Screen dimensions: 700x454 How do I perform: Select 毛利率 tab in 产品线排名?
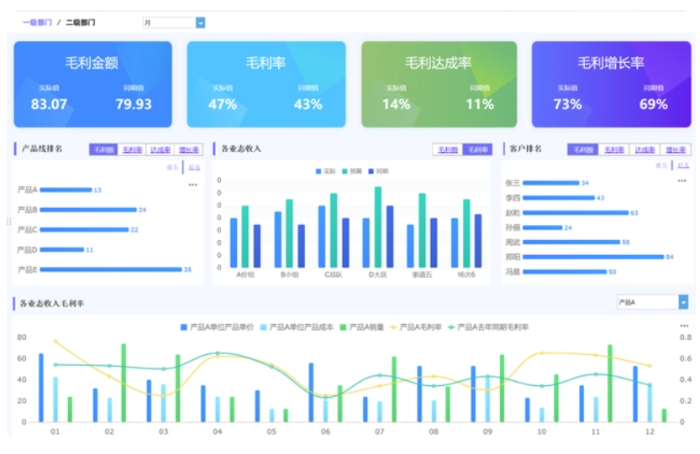132,149
